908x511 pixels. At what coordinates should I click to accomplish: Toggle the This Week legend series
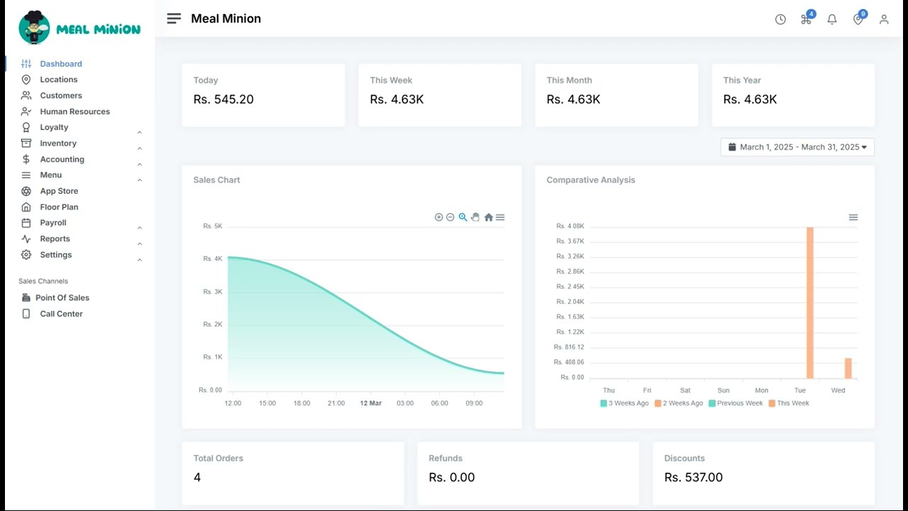(x=789, y=403)
